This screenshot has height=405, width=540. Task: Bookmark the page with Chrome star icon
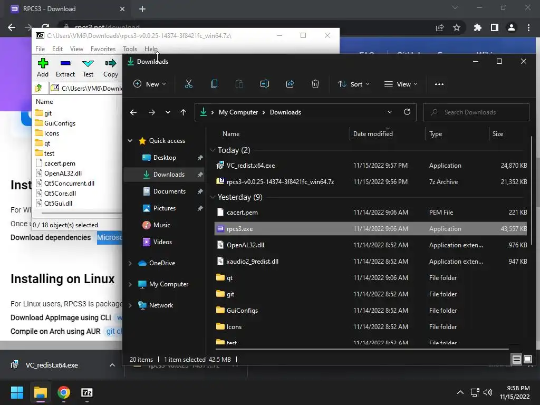point(457,27)
